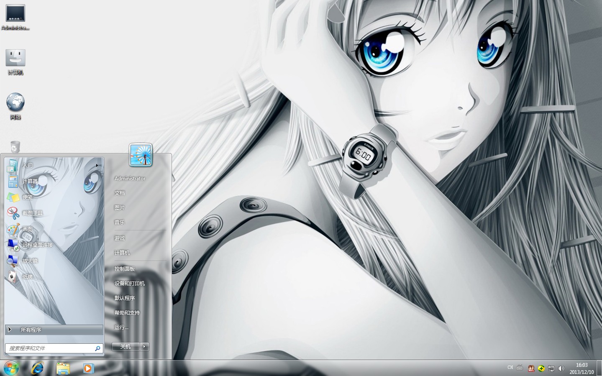Select 网络 network desktop icon
Screen dimensions: 602x376
(x=15, y=107)
